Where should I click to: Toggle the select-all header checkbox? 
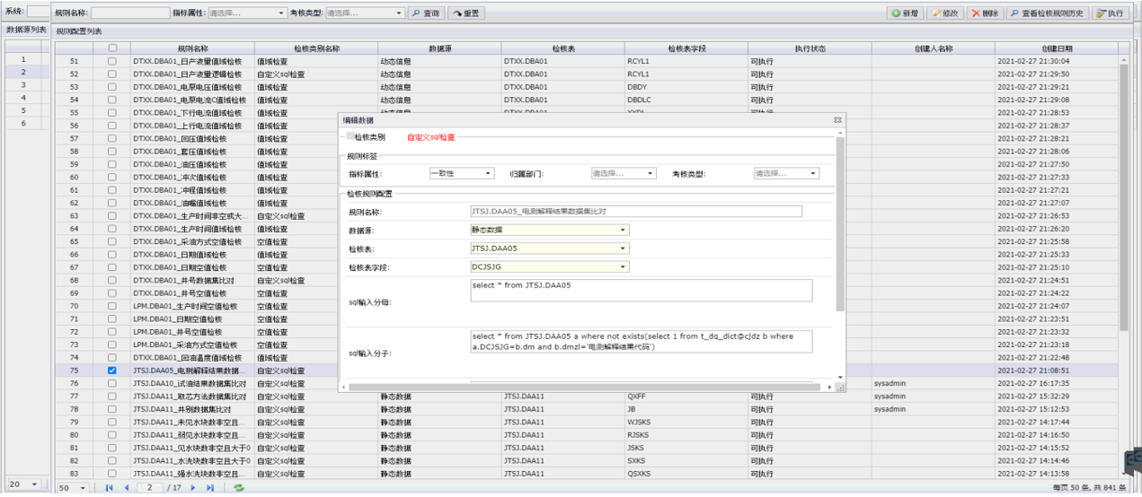tap(112, 48)
